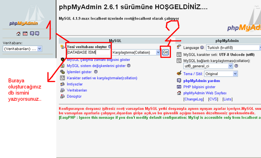Click the Git button to create database

pos(165,52)
